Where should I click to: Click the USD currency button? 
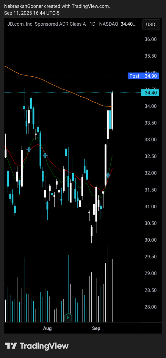151,24
